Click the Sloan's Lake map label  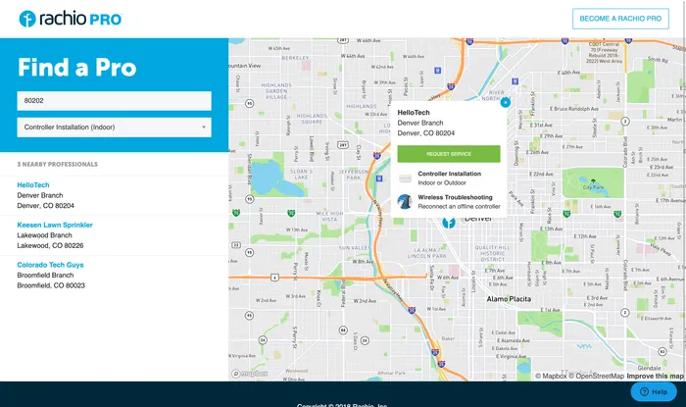302,175
